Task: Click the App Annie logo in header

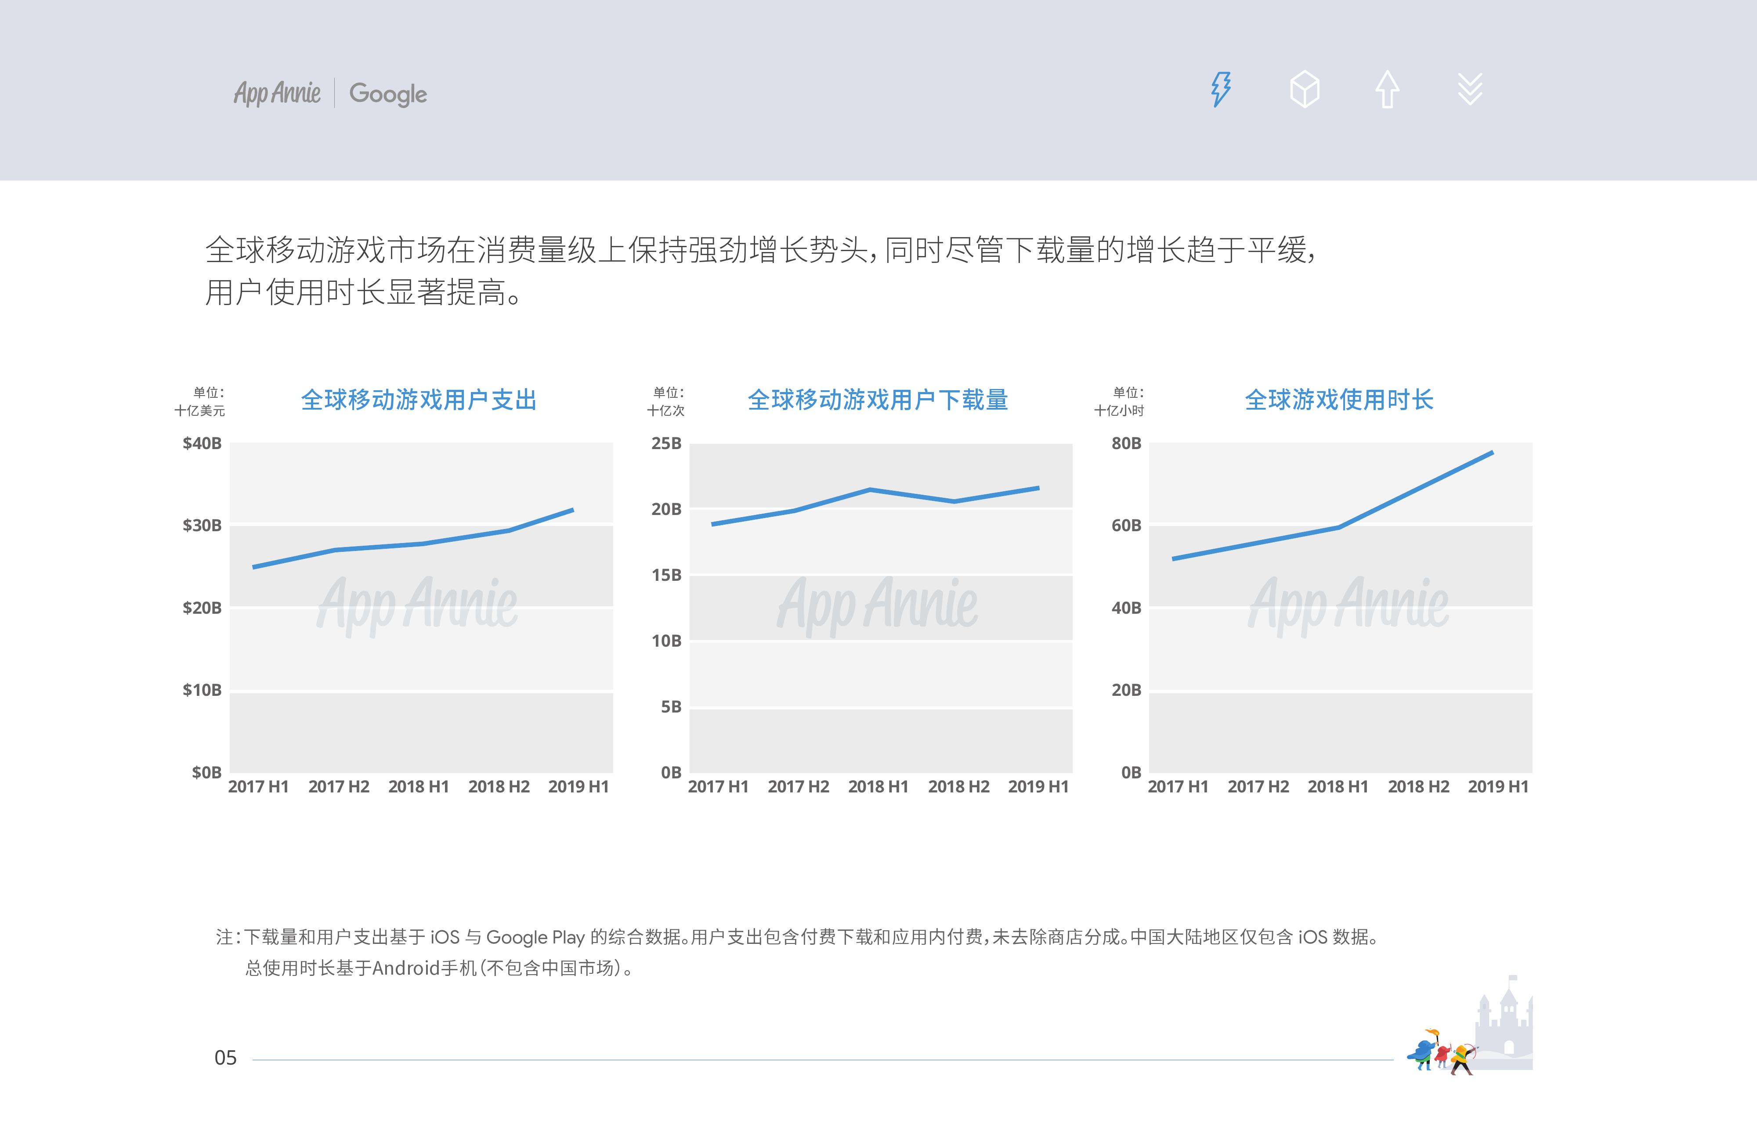Action: pyautogui.click(x=277, y=94)
